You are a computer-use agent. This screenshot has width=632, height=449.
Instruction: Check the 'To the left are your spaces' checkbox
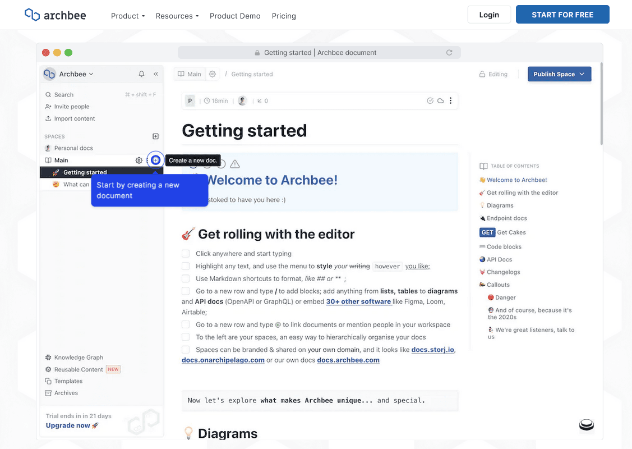[186, 337]
